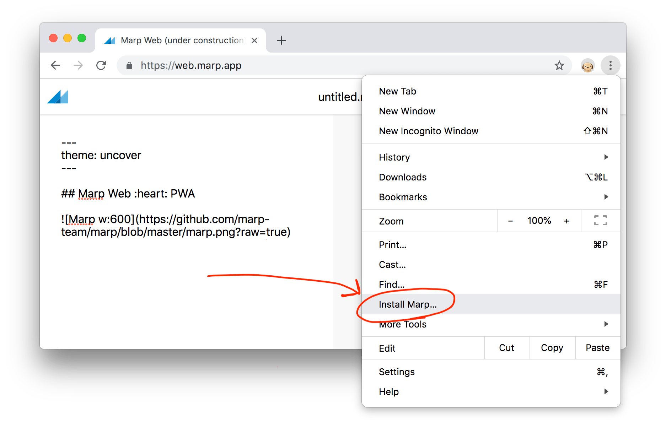Select Find... from the menu

pos(491,285)
